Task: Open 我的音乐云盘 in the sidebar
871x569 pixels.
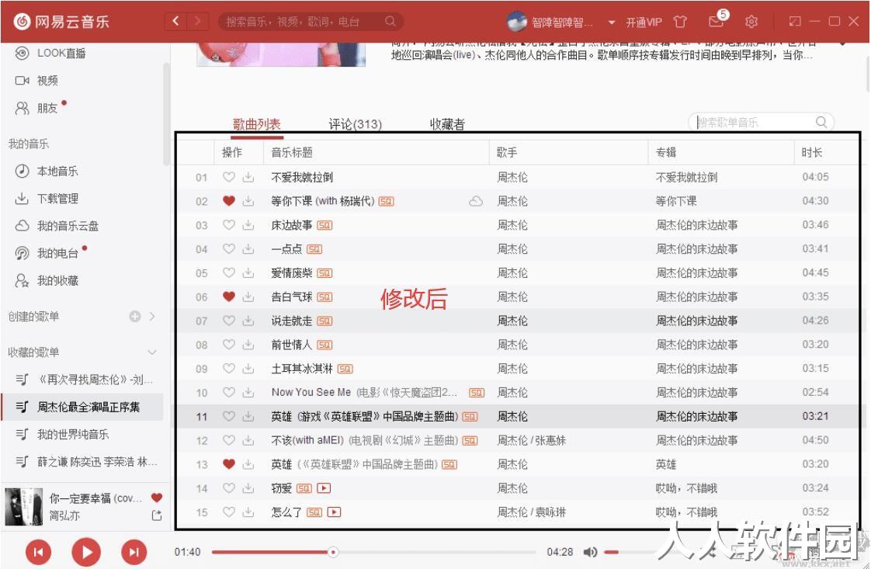Action: click(67, 226)
